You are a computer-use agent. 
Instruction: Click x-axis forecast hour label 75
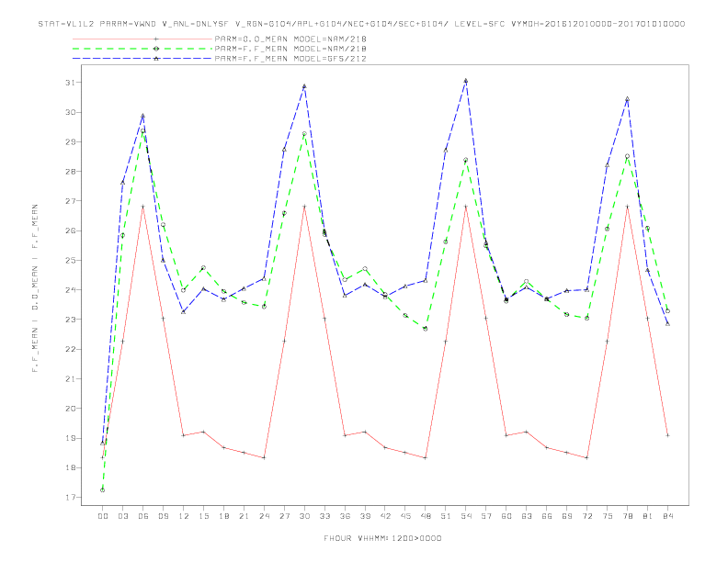(x=608, y=516)
